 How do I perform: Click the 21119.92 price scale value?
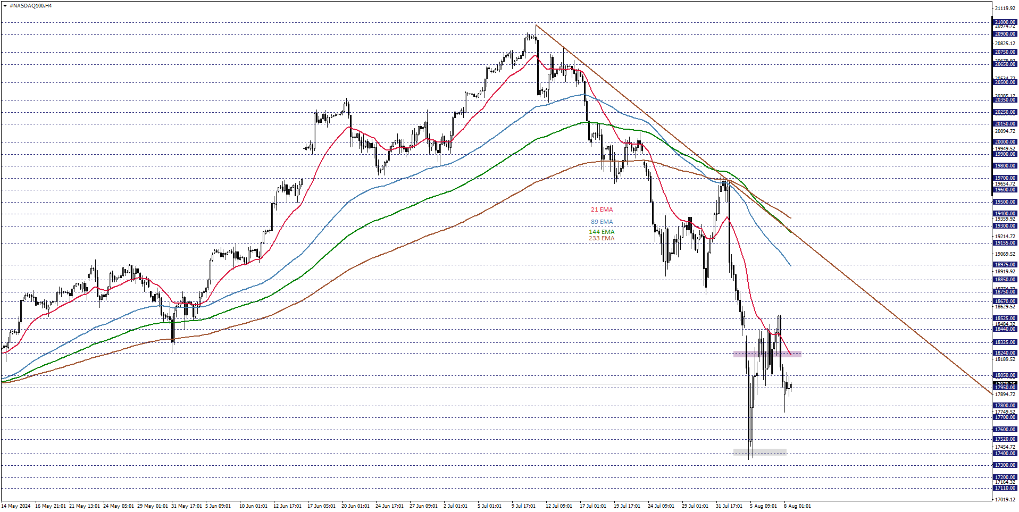[x=1005, y=9]
